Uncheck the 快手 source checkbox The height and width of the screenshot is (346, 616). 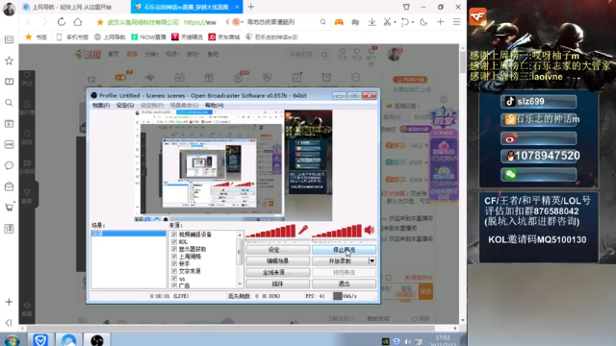174,263
